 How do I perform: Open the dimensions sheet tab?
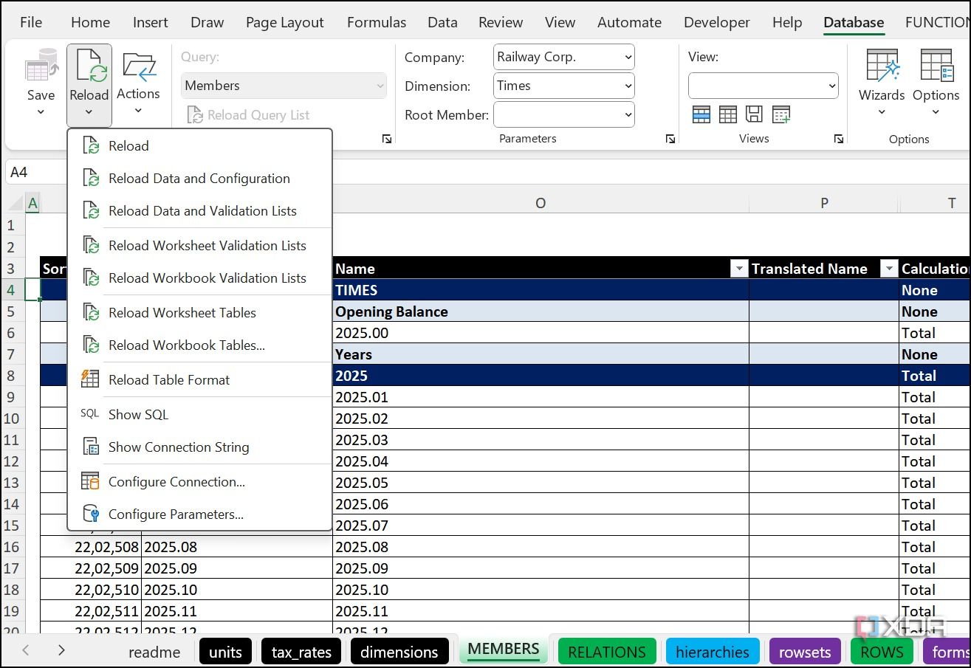pyautogui.click(x=399, y=652)
